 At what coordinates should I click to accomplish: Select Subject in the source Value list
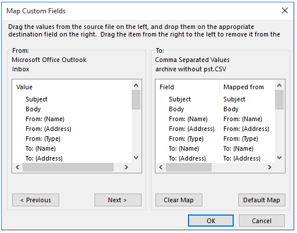click(x=37, y=99)
